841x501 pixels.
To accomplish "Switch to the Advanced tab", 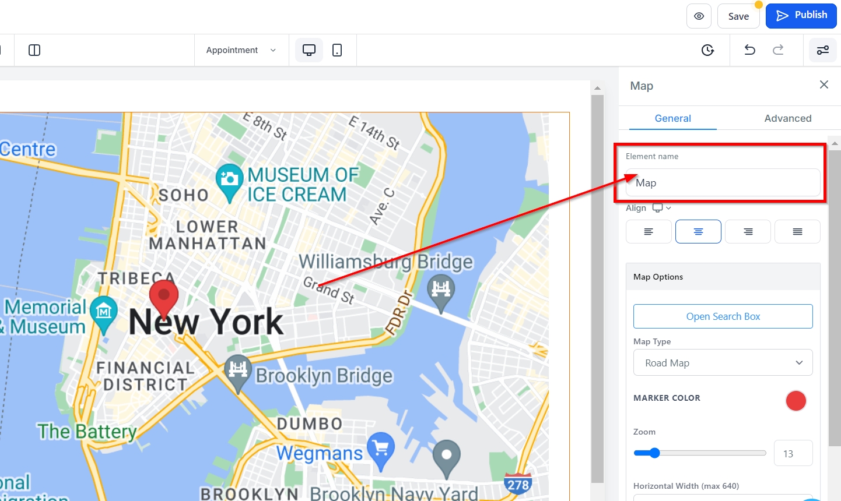I will [787, 118].
